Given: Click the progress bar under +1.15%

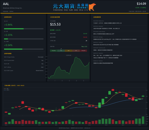Looking at the screenshot, I should click(x=24, y=39).
